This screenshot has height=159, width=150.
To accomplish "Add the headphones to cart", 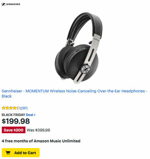I will [21, 153].
